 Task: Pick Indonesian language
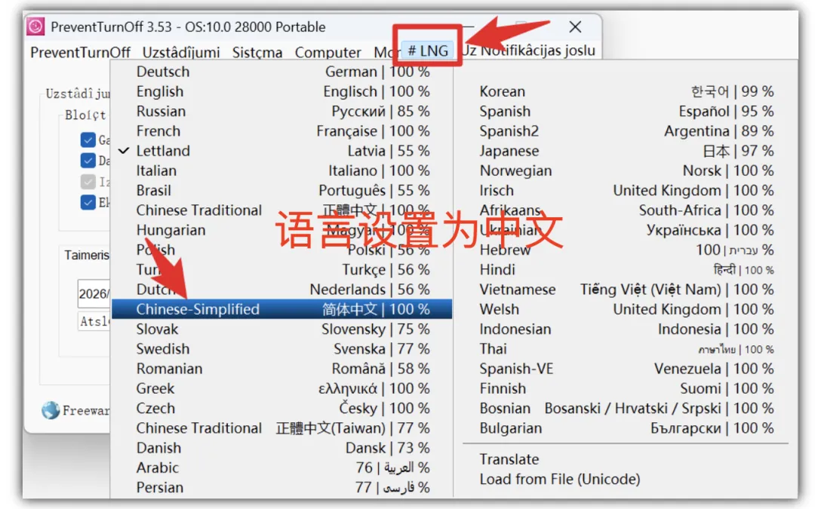click(x=626, y=329)
